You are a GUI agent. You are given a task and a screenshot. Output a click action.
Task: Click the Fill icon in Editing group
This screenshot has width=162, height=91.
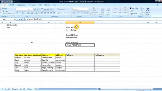coord(131,11)
